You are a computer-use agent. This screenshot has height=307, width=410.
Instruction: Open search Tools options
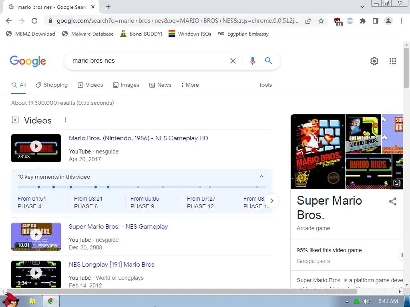click(x=265, y=85)
